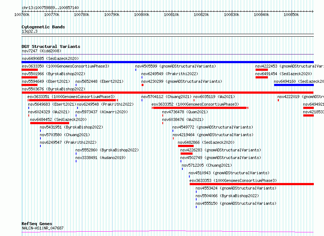
Task: Select the red nsv6491454 variant bar
Action: (x=262, y=77)
